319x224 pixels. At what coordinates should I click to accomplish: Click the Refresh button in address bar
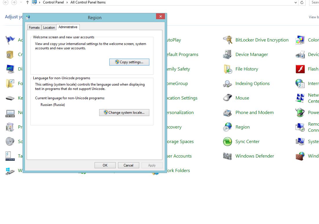tap(302, 2)
